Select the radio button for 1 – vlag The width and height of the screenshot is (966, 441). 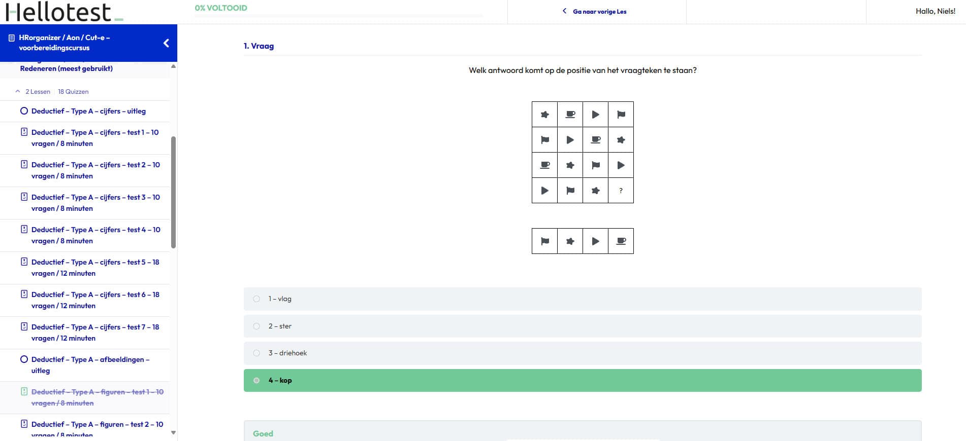click(256, 299)
